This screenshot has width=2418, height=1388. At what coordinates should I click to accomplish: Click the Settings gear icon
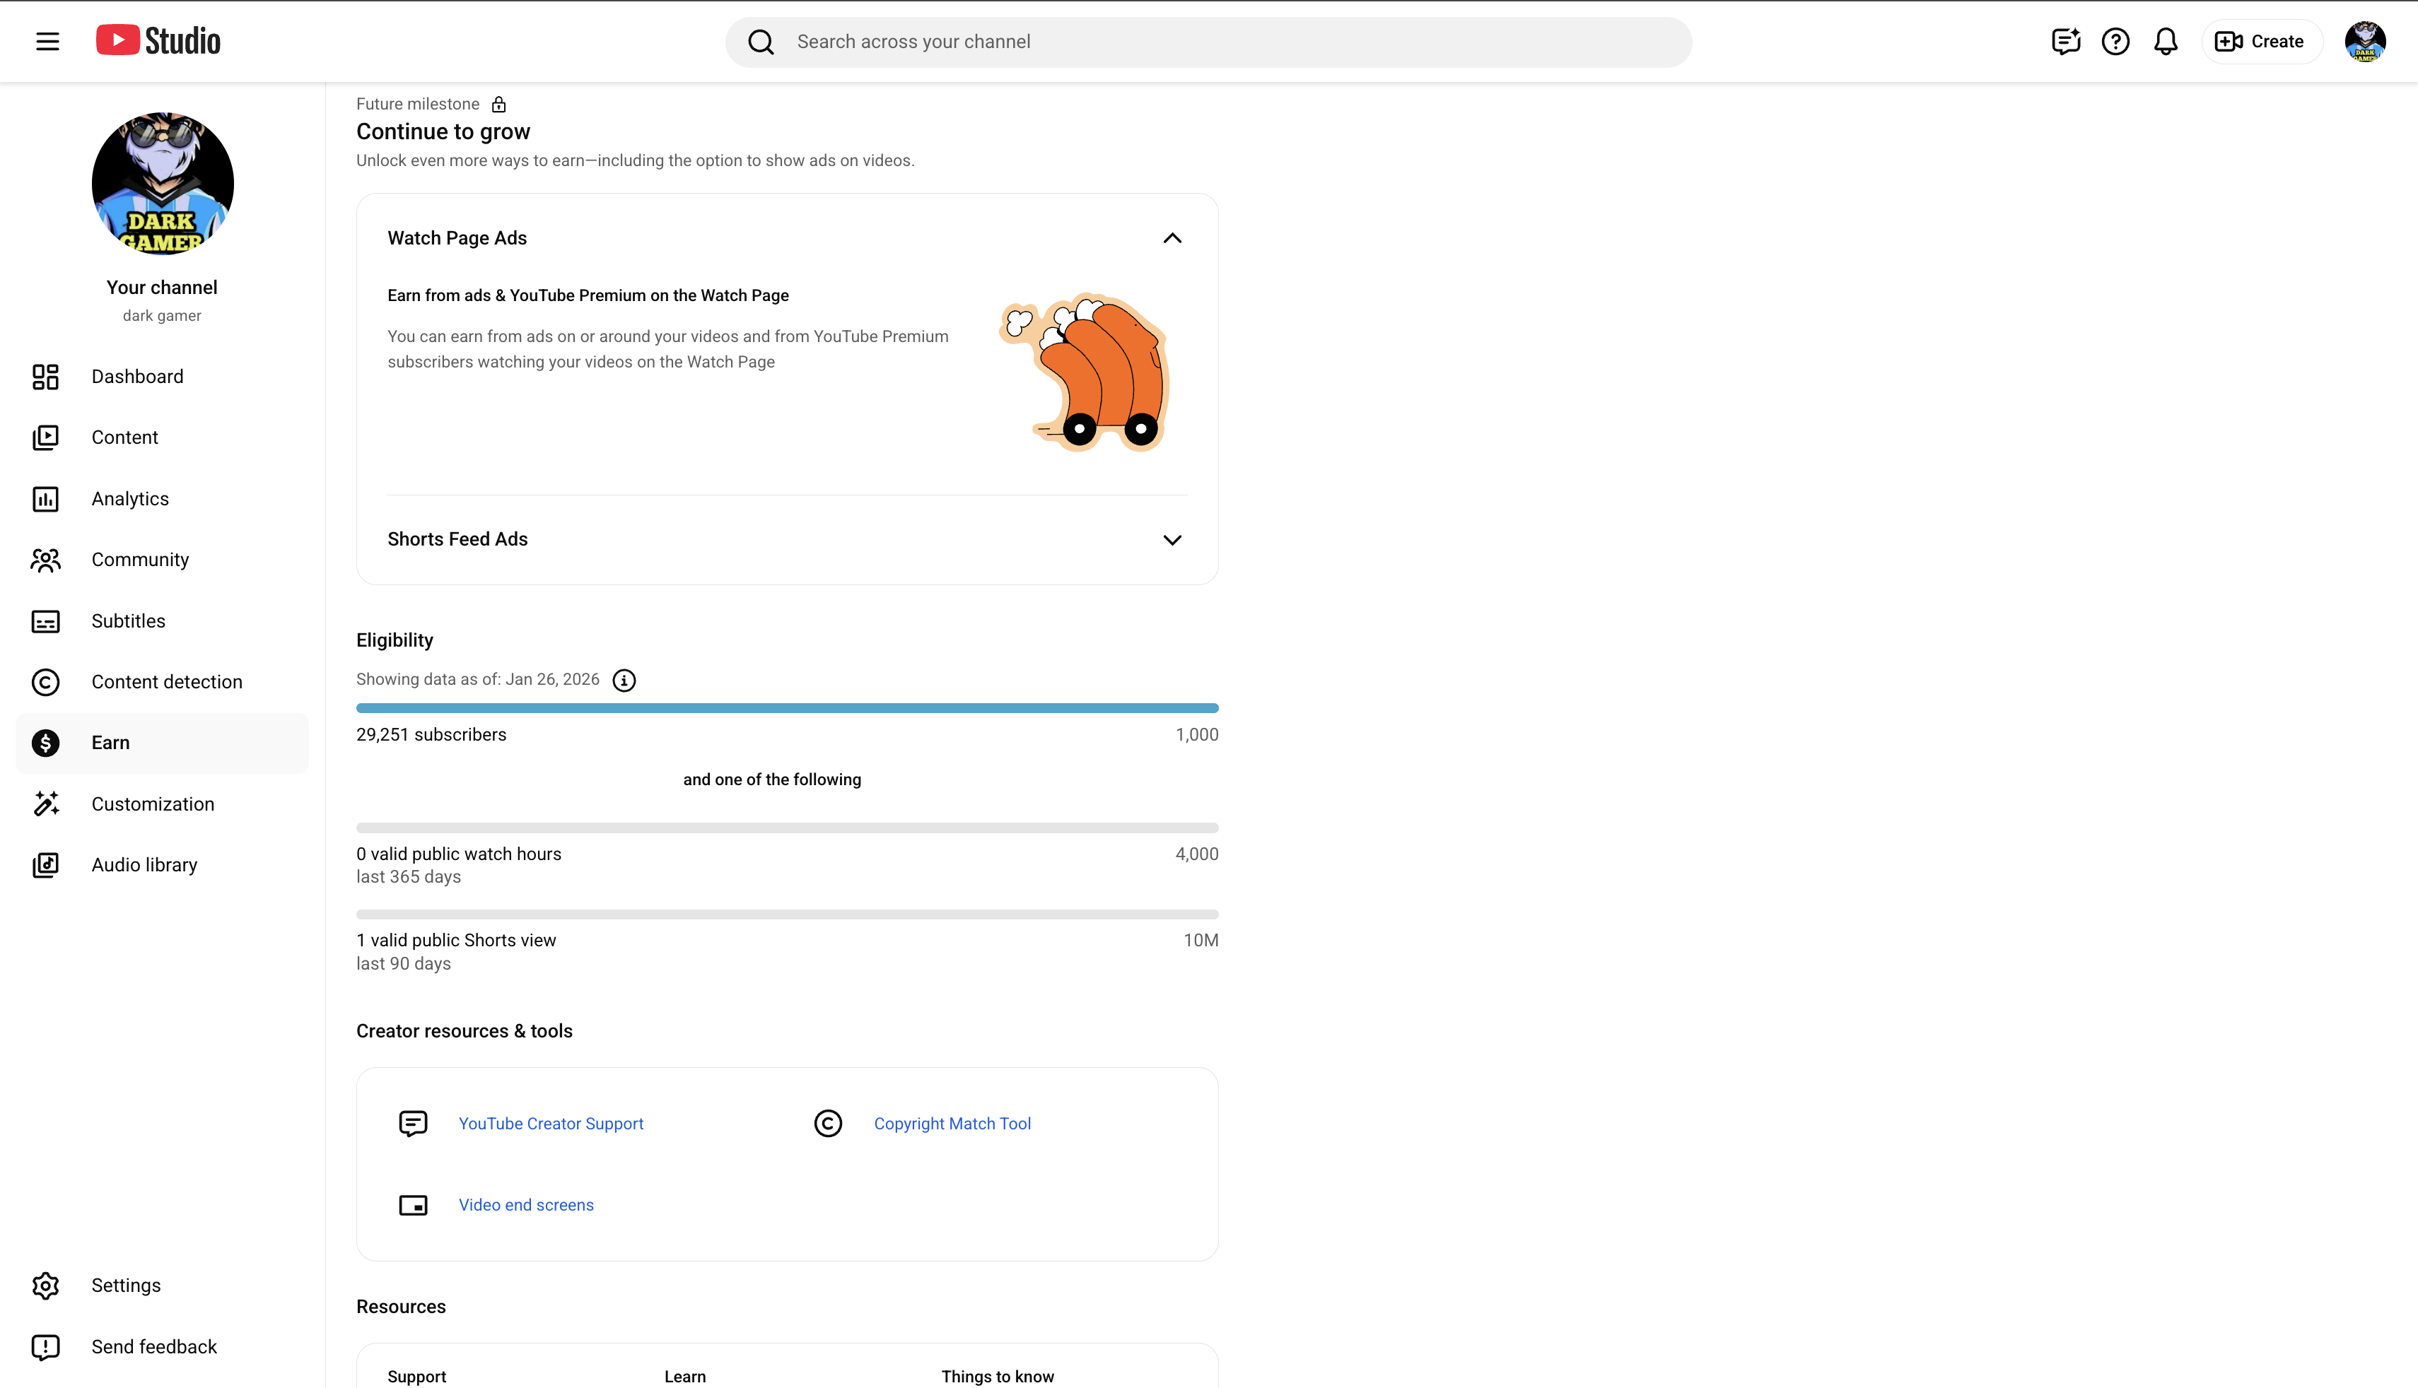[x=46, y=1285]
